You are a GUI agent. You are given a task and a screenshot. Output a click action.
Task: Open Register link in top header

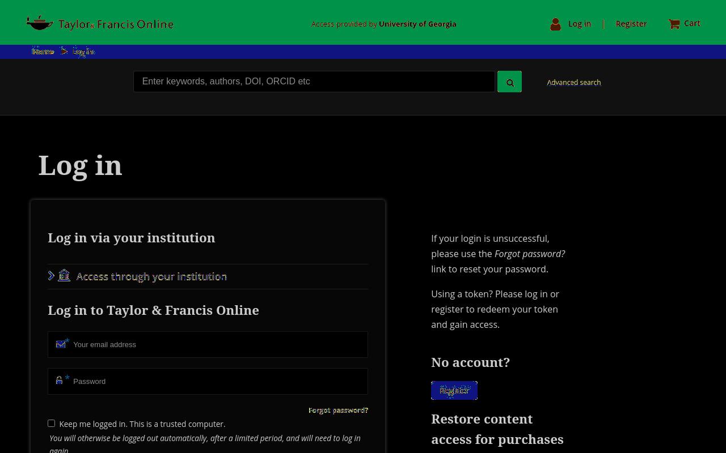(631, 24)
